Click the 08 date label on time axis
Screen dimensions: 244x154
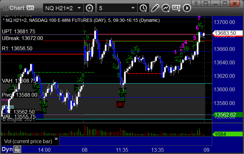click(x=85, y=150)
